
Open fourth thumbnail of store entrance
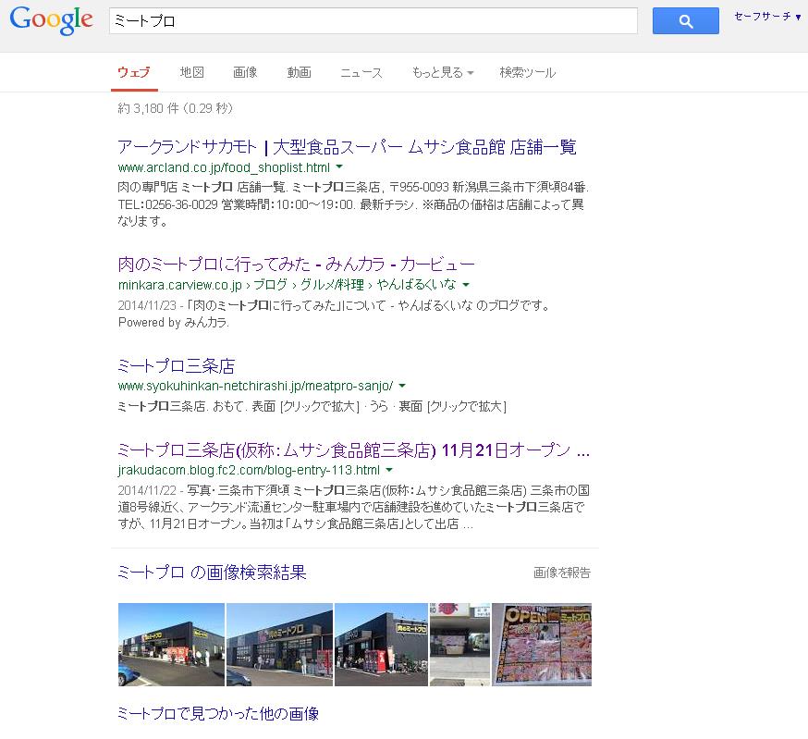[x=459, y=645]
